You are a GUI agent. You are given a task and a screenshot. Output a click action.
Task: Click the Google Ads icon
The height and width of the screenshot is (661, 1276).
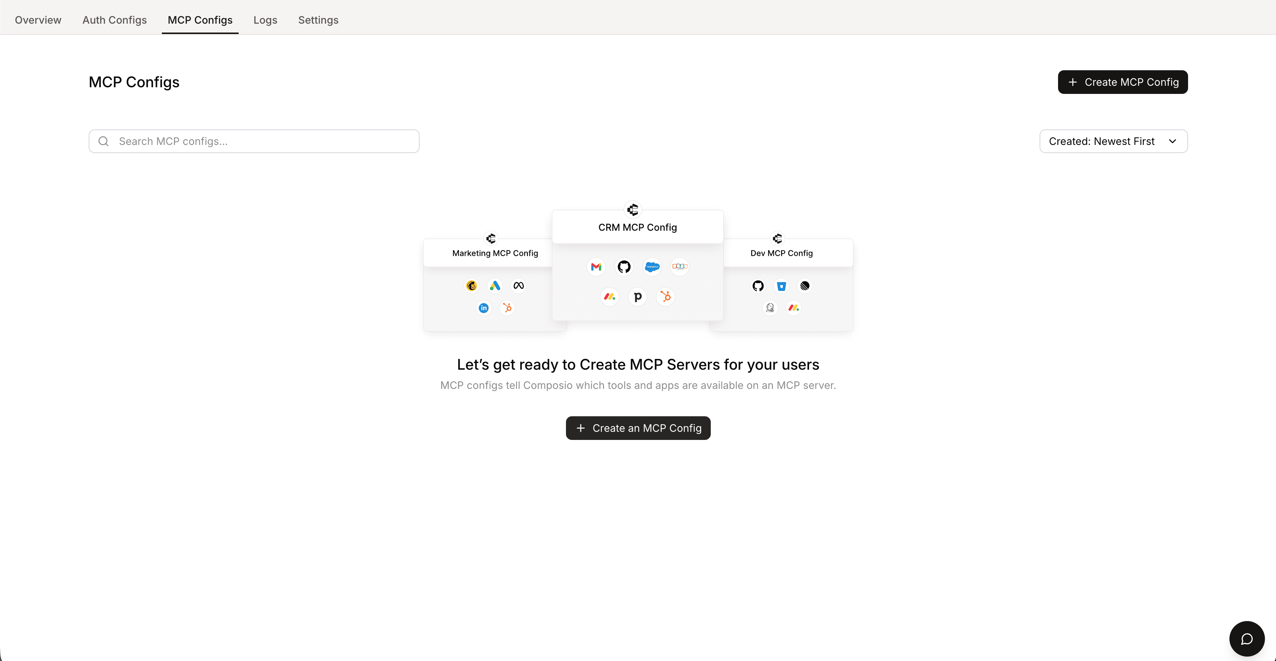[x=495, y=286]
